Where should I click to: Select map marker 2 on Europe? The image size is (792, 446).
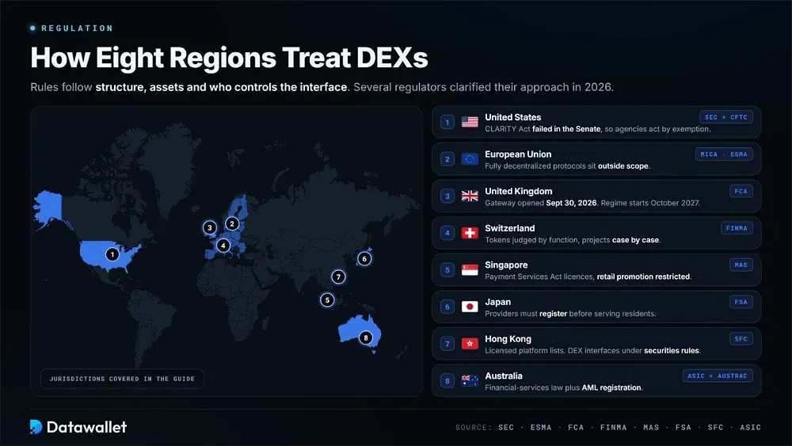(x=232, y=223)
